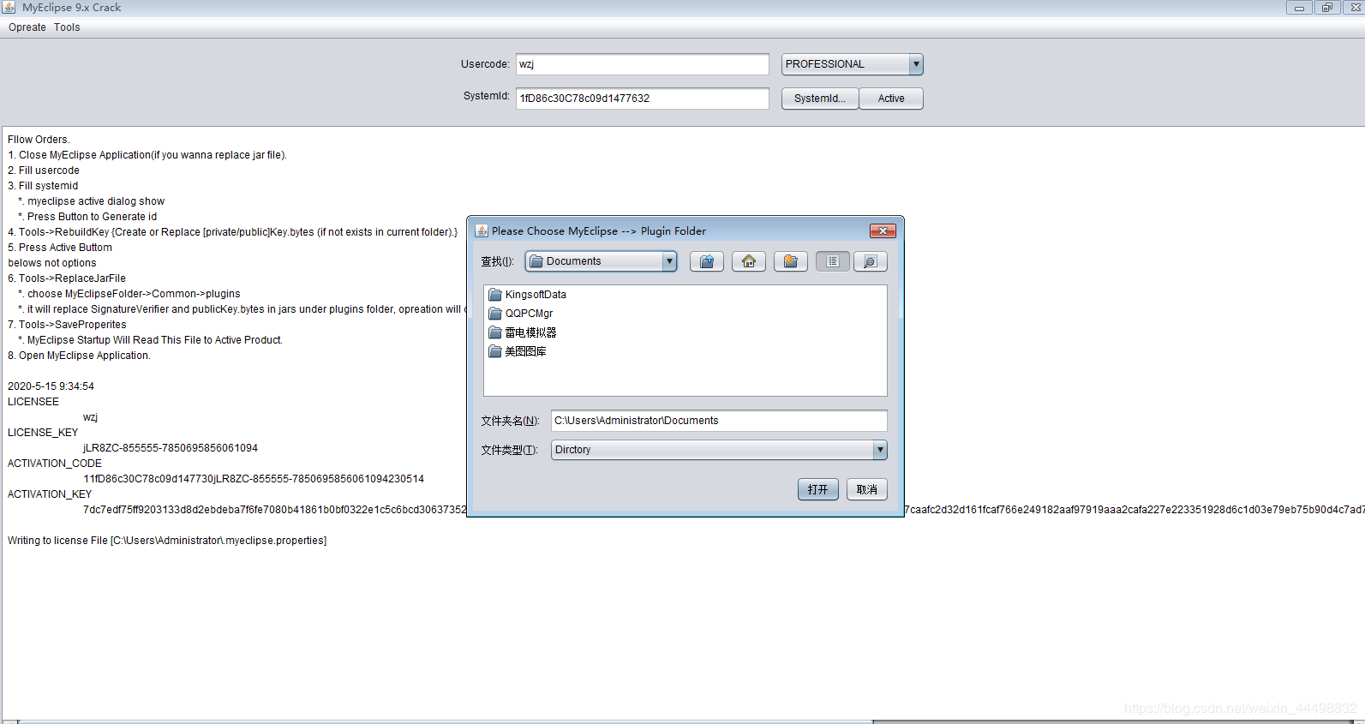Select the QQPCMgr folder

click(x=520, y=314)
